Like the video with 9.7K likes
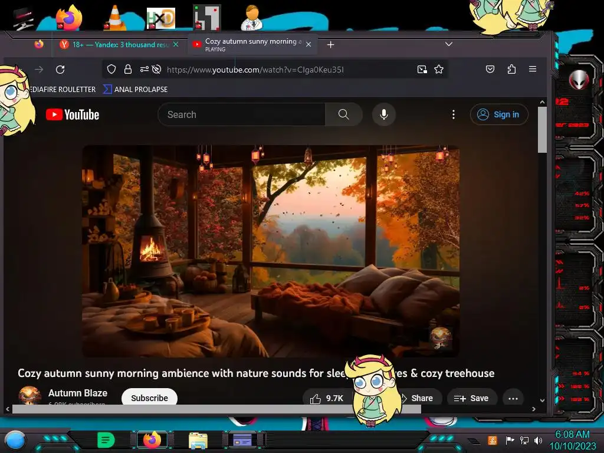The image size is (604, 453). [x=327, y=398]
